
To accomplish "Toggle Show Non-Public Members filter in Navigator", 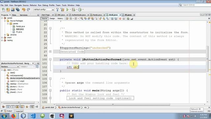I will click(17, 107).
